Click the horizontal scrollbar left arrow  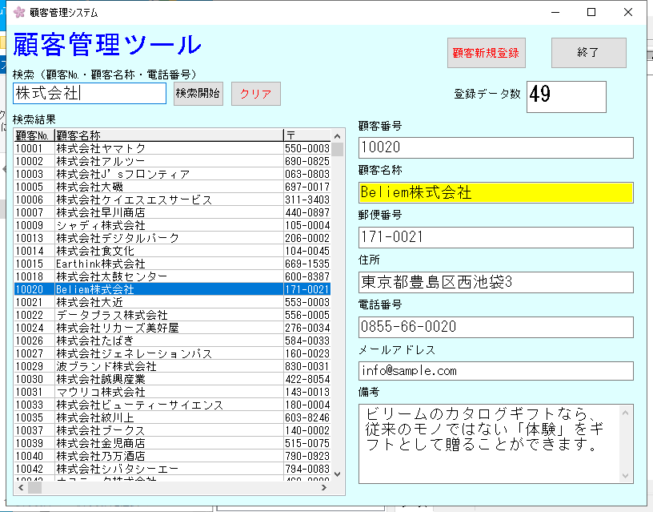tap(21, 487)
